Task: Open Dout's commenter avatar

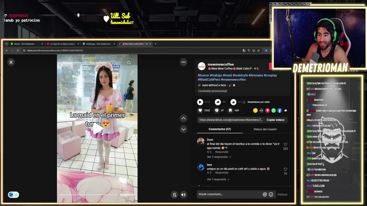Action: click(201, 141)
